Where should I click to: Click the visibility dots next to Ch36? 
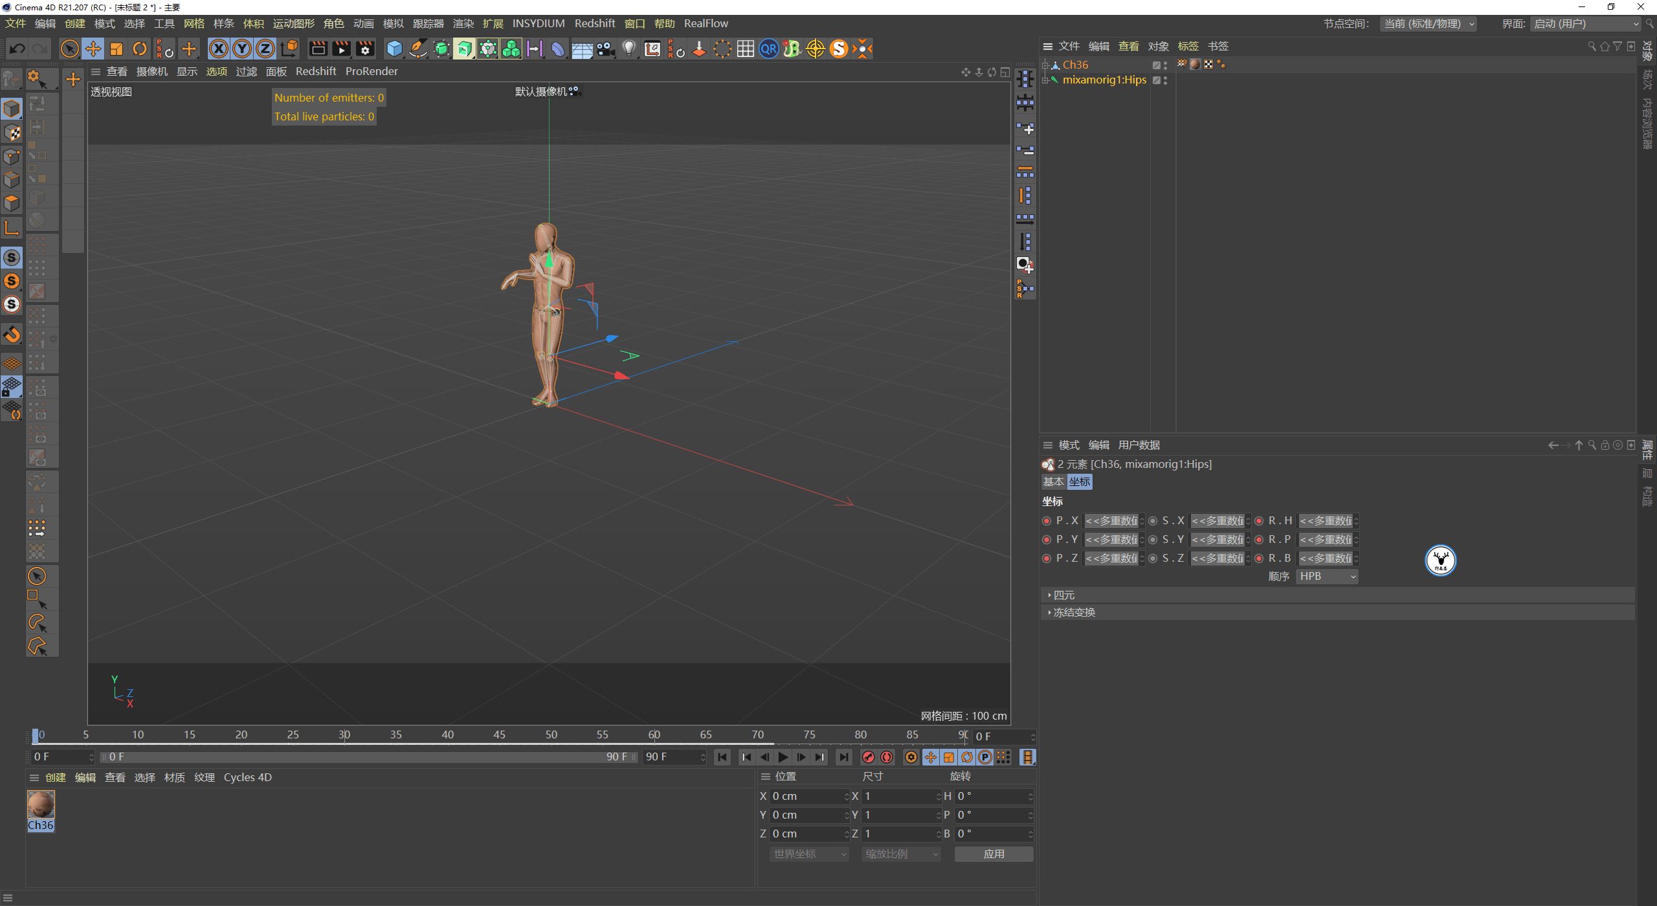tap(1164, 65)
